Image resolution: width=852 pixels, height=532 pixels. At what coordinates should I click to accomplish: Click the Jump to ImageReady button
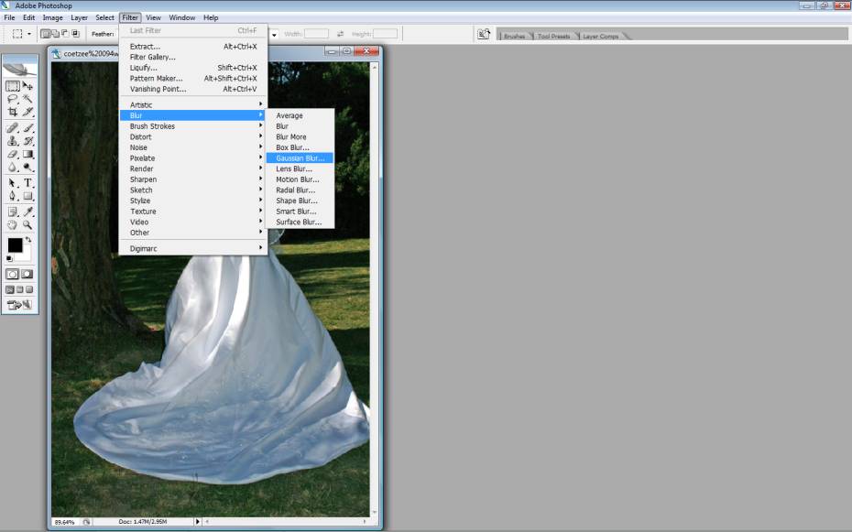pos(19,305)
